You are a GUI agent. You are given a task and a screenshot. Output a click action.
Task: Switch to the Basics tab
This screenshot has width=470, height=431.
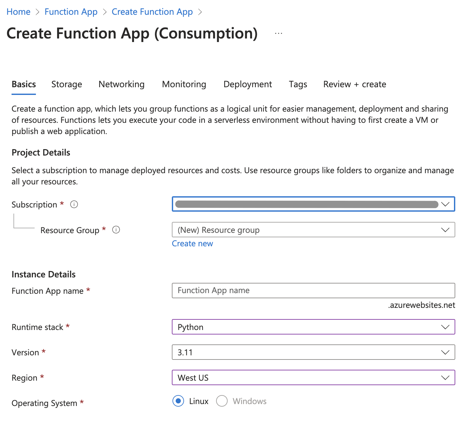click(x=24, y=84)
